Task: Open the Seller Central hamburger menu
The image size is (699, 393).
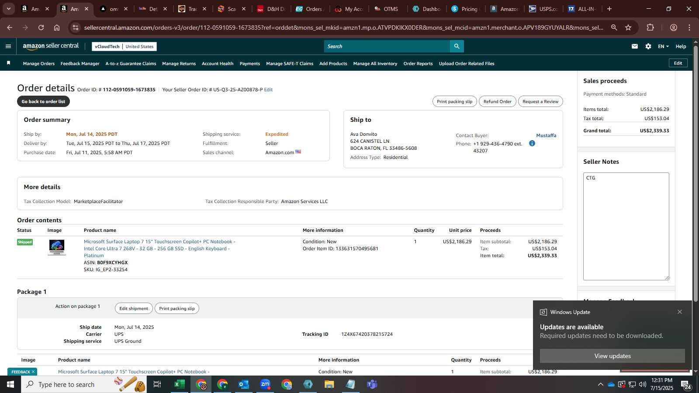Action: coord(8,46)
